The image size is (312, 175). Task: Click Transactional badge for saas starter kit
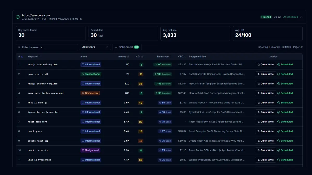91,74
